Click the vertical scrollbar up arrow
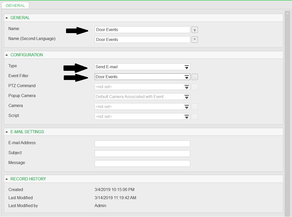Image resolution: width=292 pixels, height=217 pixels. click(287, 13)
